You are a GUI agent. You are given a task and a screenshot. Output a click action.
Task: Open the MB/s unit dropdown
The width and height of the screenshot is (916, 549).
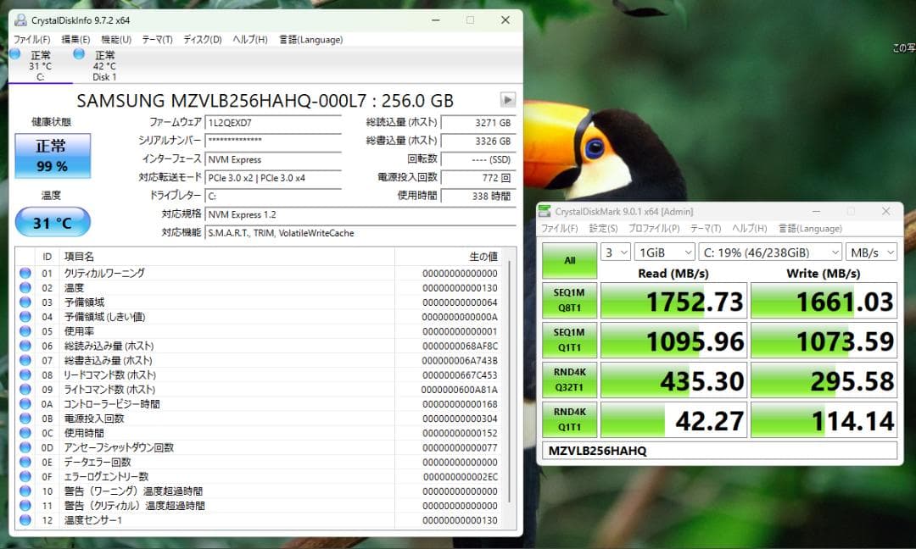[x=874, y=251]
